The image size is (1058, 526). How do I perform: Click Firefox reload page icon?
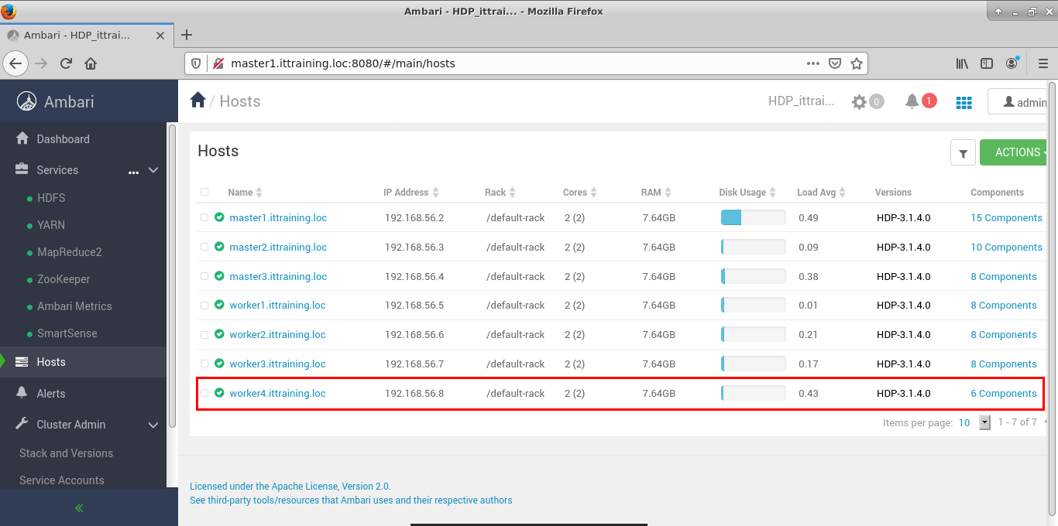(66, 63)
